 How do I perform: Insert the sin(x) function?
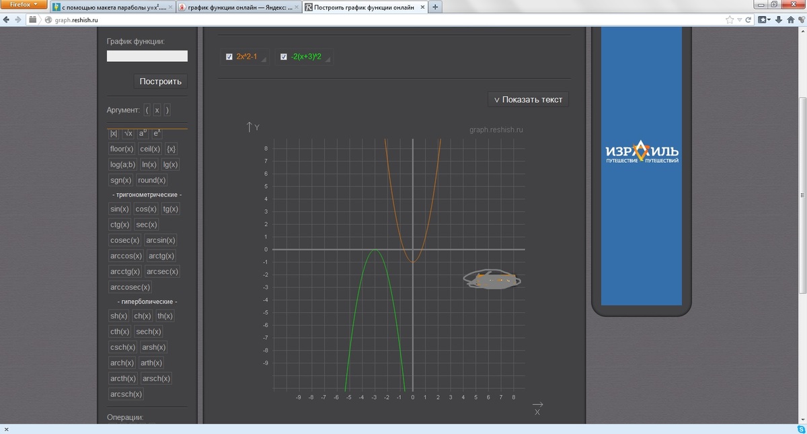point(119,209)
